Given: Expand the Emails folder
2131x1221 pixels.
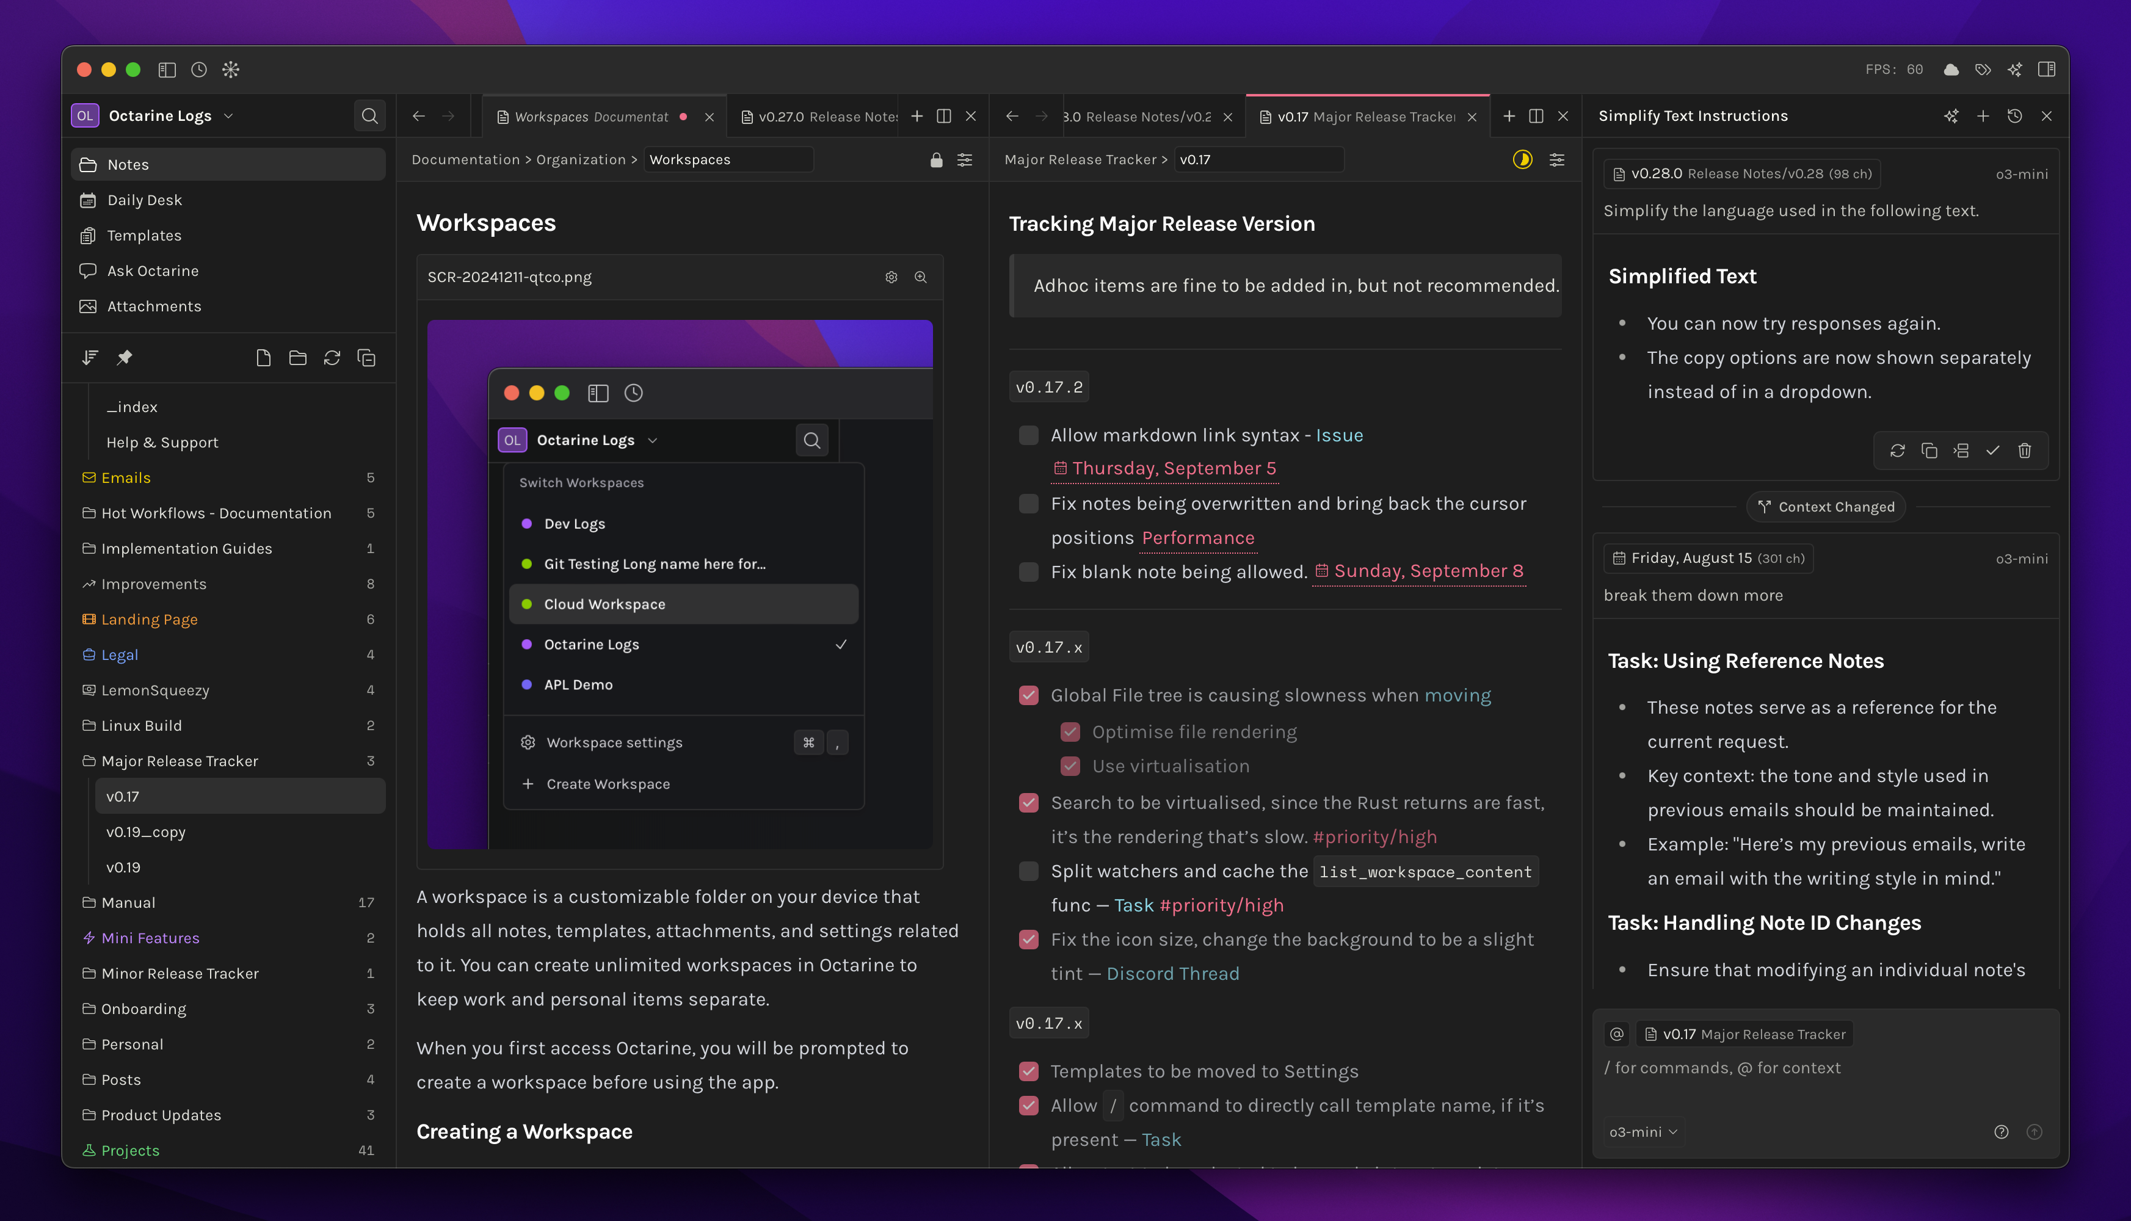Looking at the screenshot, I should 228,478.
